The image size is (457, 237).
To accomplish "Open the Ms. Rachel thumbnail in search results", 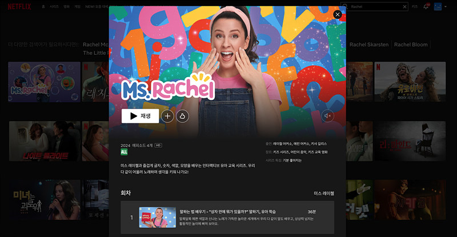I will (44, 82).
